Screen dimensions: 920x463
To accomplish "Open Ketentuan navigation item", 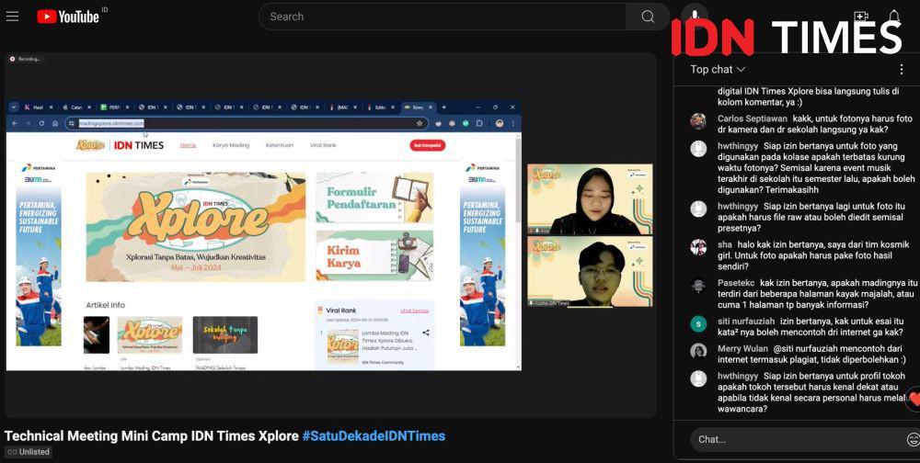I will coord(280,145).
